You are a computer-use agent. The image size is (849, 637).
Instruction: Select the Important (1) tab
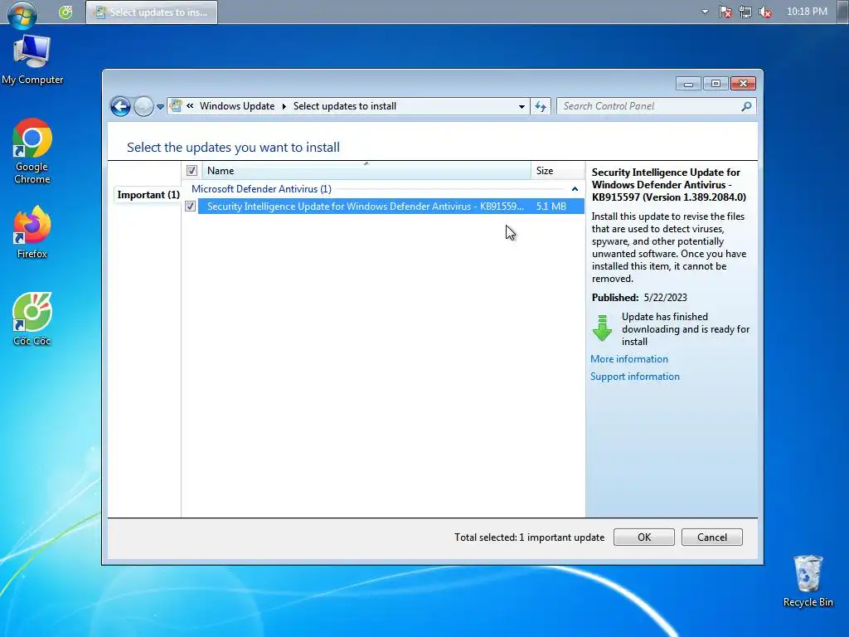coord(148,195)
